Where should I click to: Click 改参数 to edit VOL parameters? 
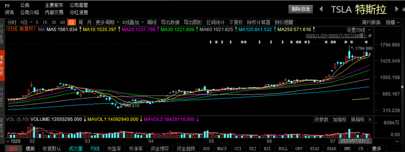tap(321, 120)
